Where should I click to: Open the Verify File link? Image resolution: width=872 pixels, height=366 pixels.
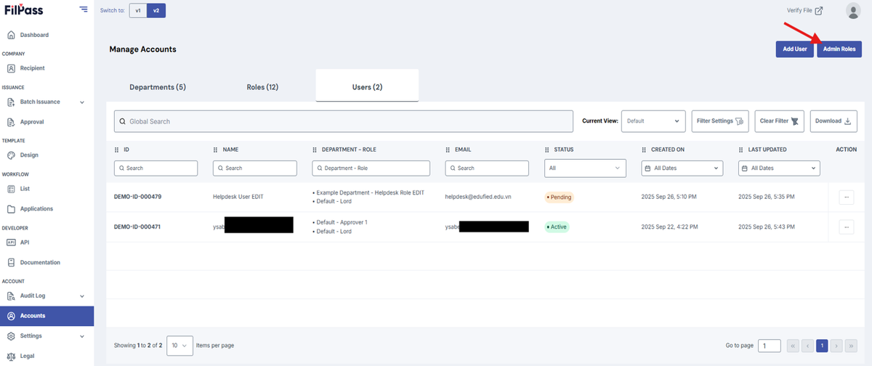[805, 10]
